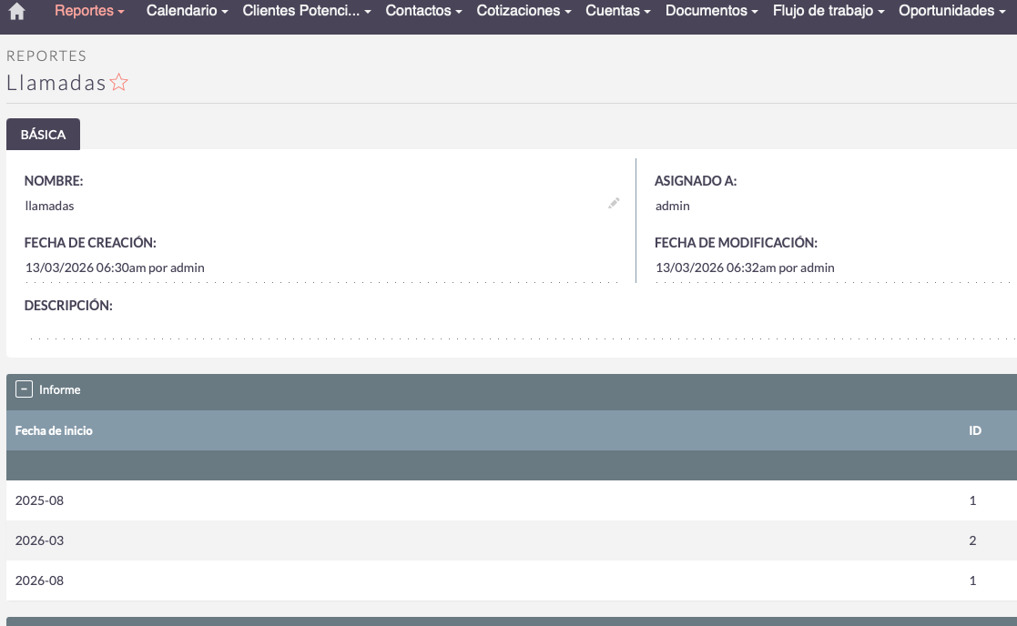Open the Reportes dropdown menu
The height and width of the screenshot is (626, 1017).
coord(89,11)
